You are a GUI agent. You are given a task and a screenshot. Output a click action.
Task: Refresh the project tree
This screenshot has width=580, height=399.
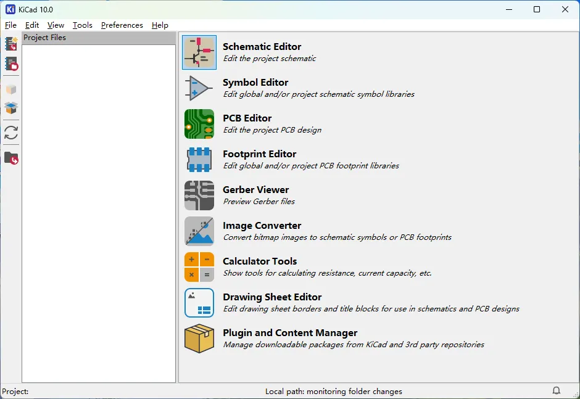[x=11, y=133]
